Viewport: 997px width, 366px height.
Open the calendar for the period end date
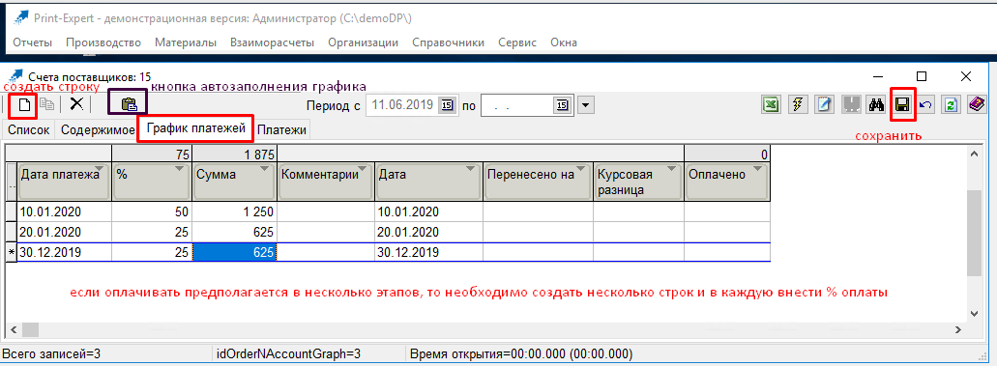[x=562, y=105]
